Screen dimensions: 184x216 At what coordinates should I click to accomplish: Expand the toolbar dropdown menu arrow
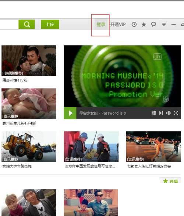(x=164, y=25)
